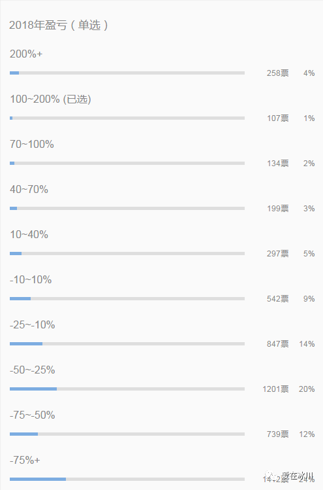
Task: Choose the -75%+ option
Action: click(25, 461)
